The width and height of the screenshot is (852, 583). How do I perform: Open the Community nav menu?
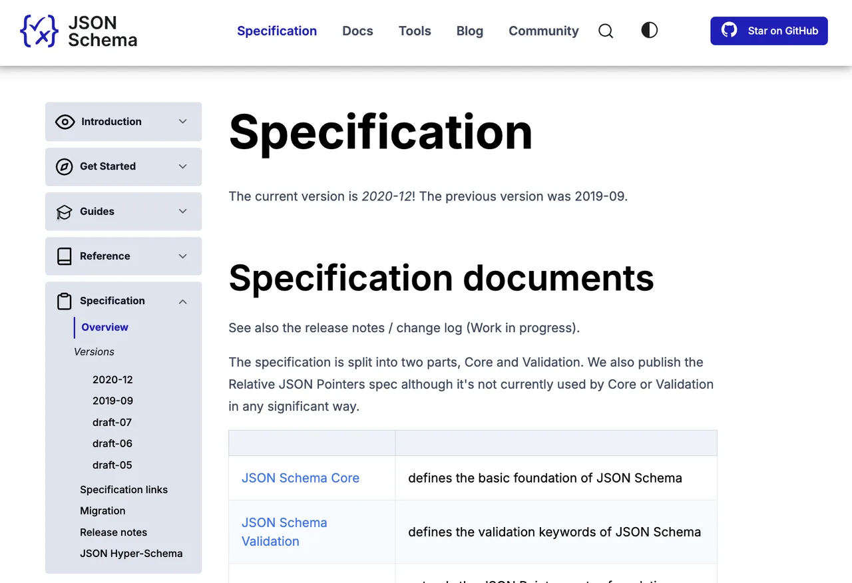(544, 31)
